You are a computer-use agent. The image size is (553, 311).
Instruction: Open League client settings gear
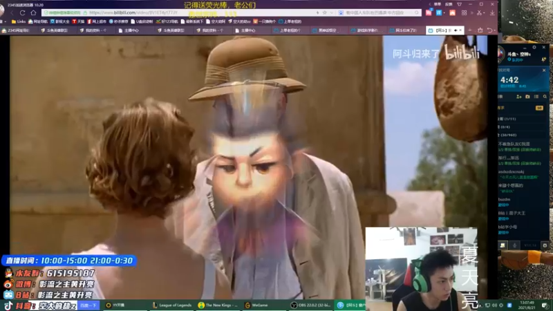pyautogui.click(x=534, y=47)
